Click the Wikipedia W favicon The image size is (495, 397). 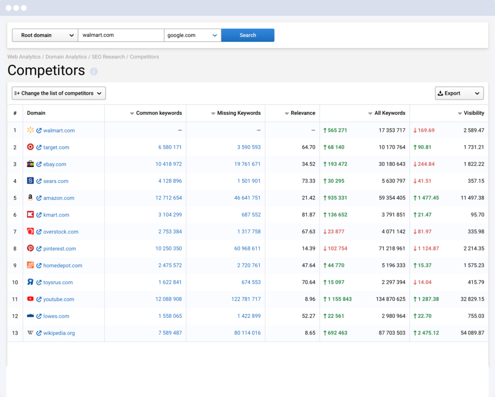[x=30, y=333]
